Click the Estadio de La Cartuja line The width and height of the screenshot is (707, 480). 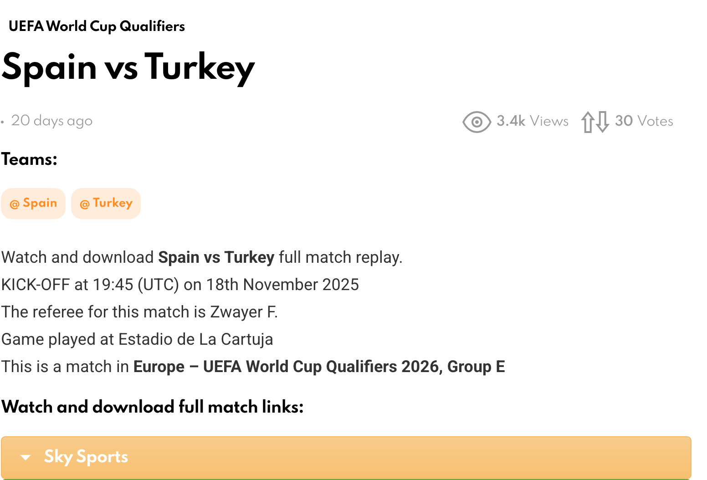click(x=137, y=339)
